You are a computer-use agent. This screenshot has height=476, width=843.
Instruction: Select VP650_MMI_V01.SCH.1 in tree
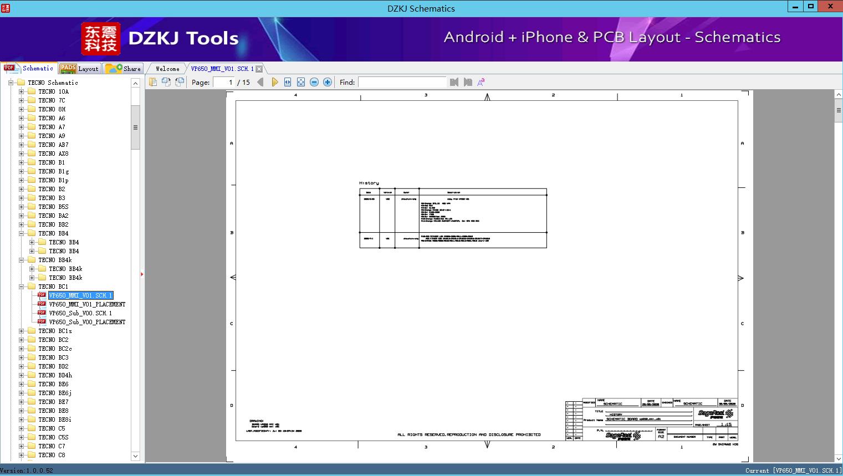point(80,295)
